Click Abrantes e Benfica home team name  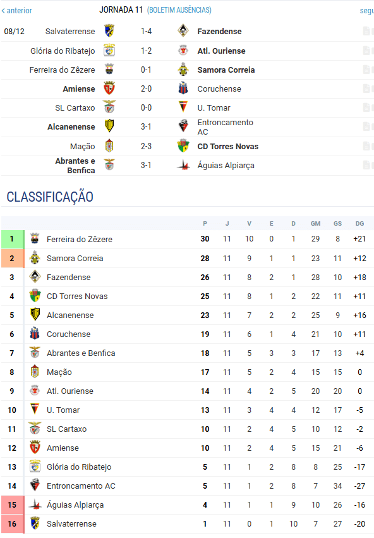[75, 166]
